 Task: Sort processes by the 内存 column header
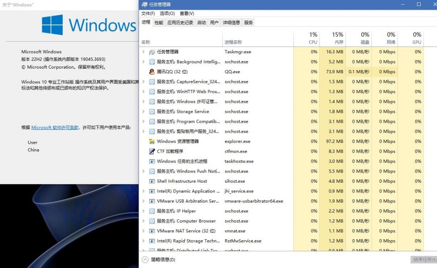[x=332, y=38]
